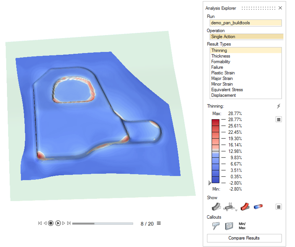Click the deformed shape display icon
Image resolution: width=295 pixels, height=247 pixels.
pyautogui.click(x=230, y=207)
